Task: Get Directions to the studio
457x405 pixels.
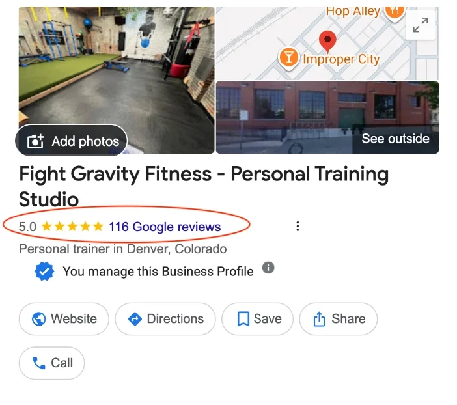Action: (x=165, y=318)
